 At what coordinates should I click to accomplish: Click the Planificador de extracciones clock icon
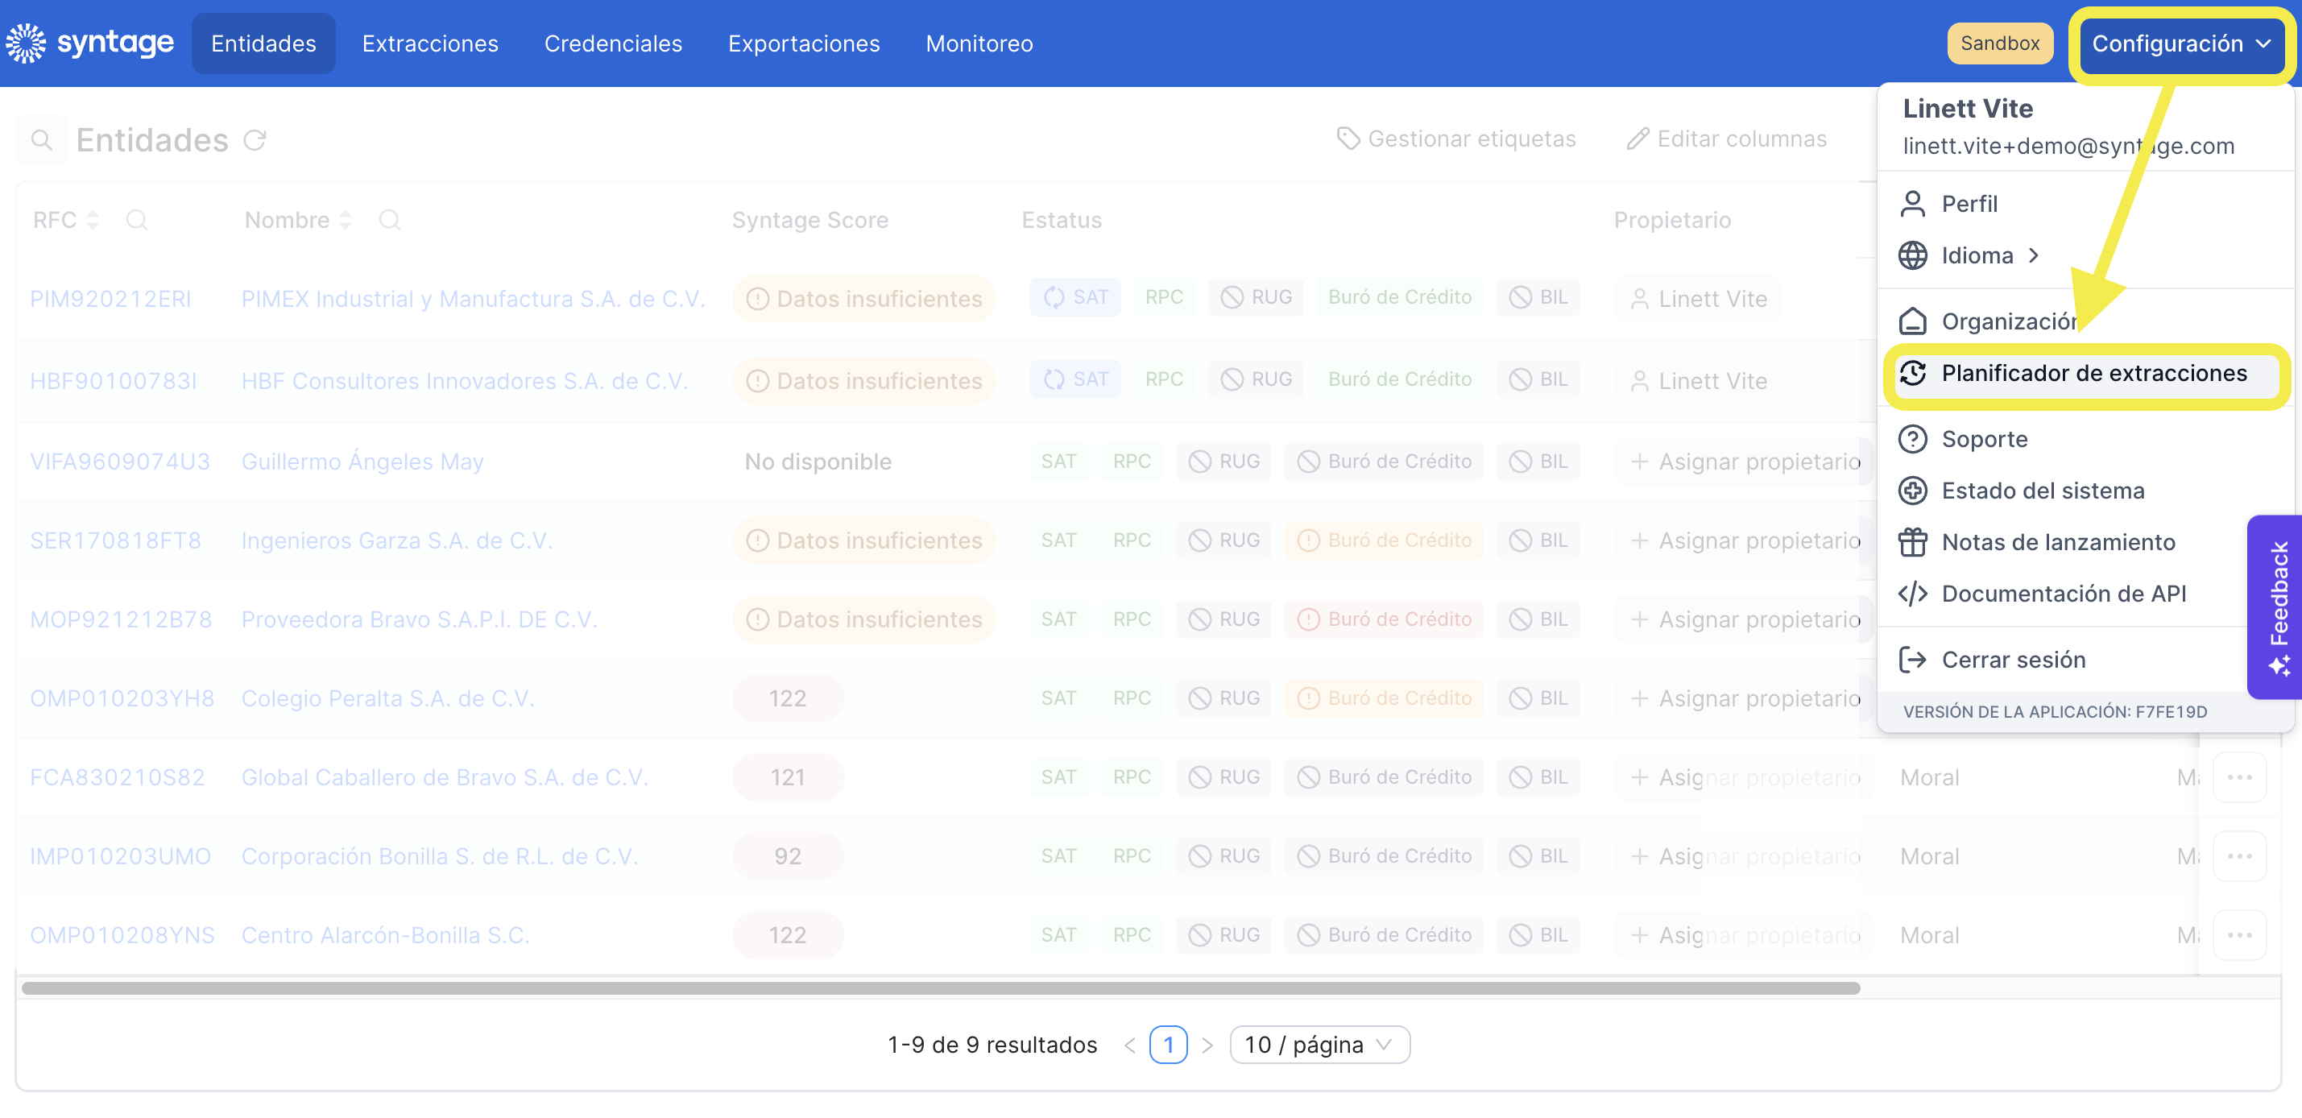[x=1912, y=373]
